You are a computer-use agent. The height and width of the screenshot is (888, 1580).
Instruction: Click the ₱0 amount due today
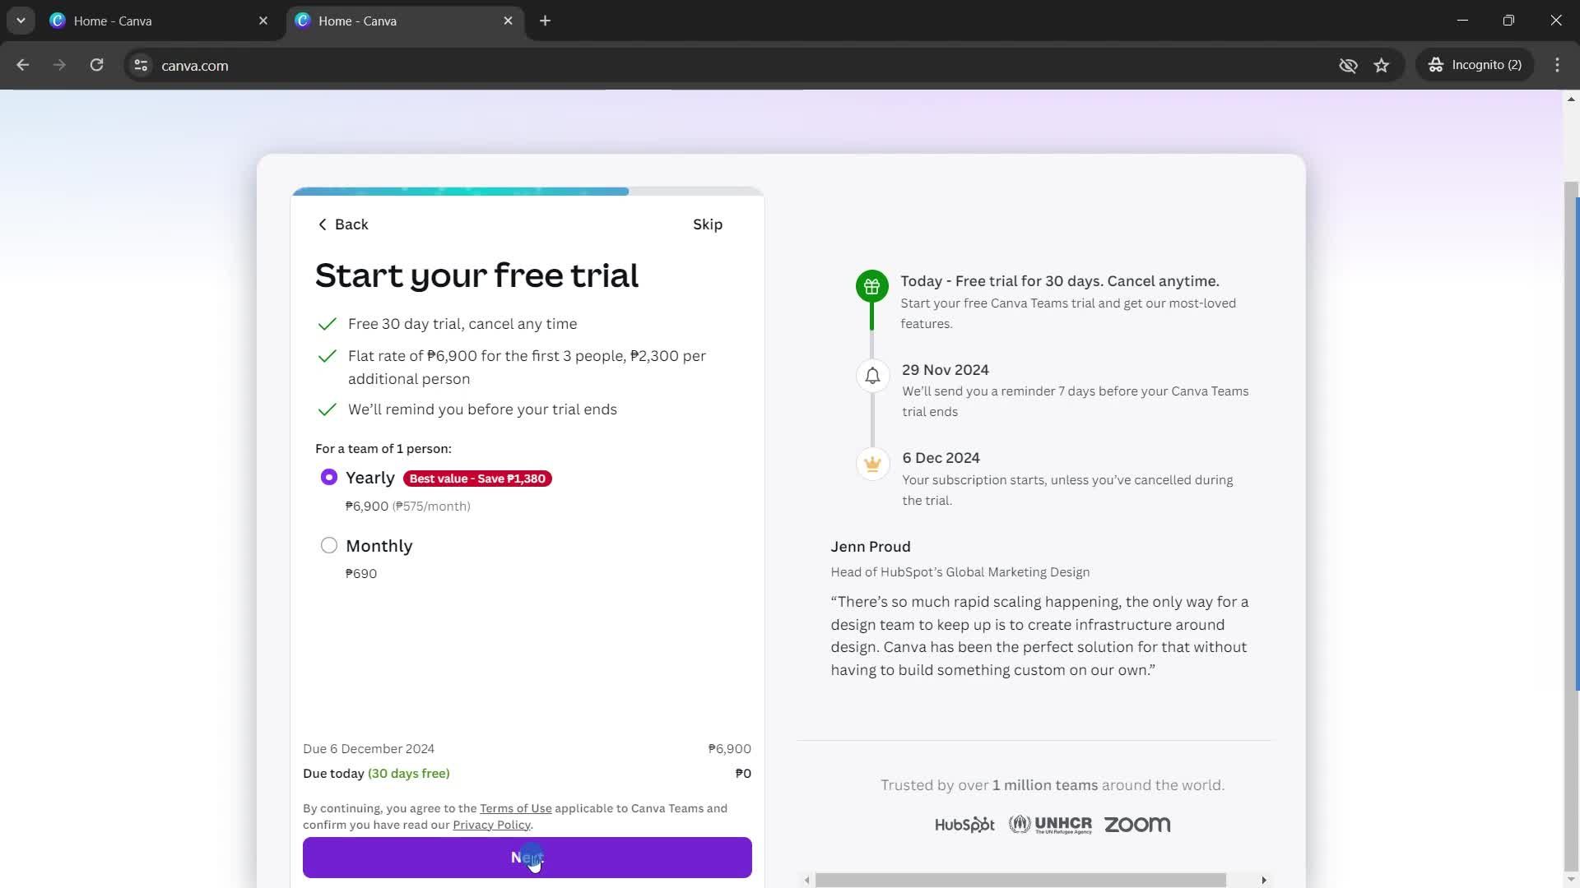[x=743, y=774]
